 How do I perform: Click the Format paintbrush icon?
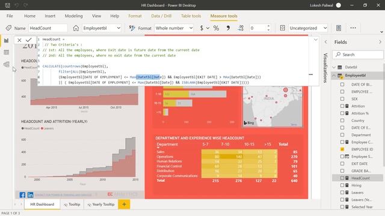pyautogui.click(x=132, y=28)
